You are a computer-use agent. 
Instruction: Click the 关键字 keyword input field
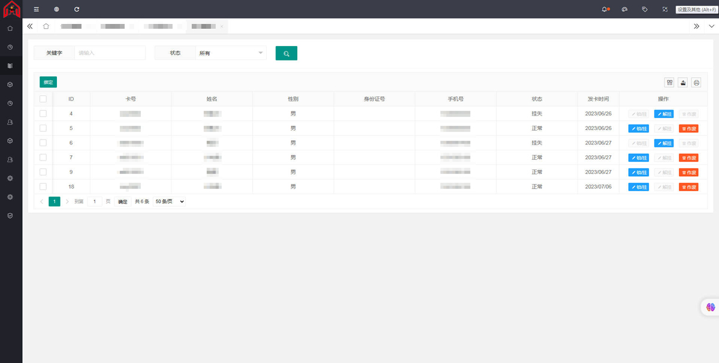110,53
